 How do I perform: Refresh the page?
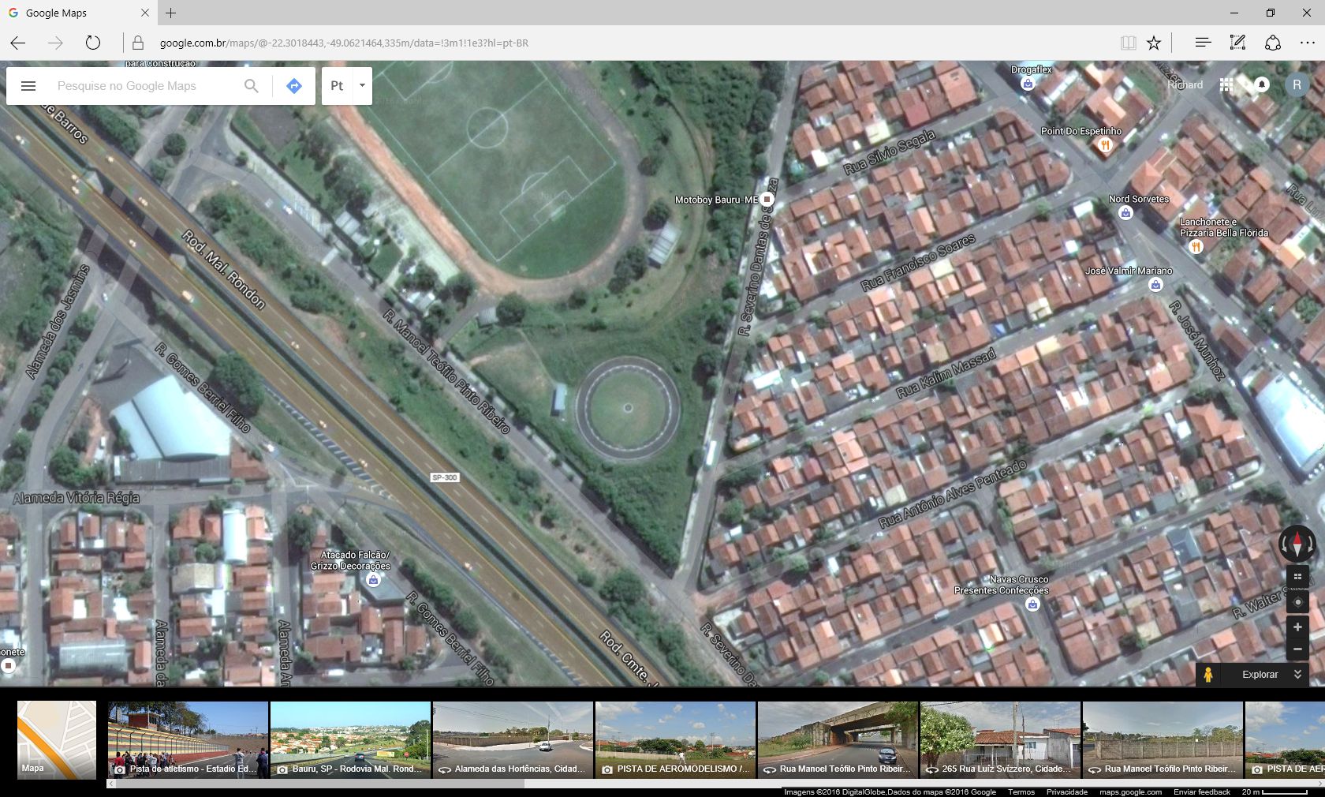point(93,43)
